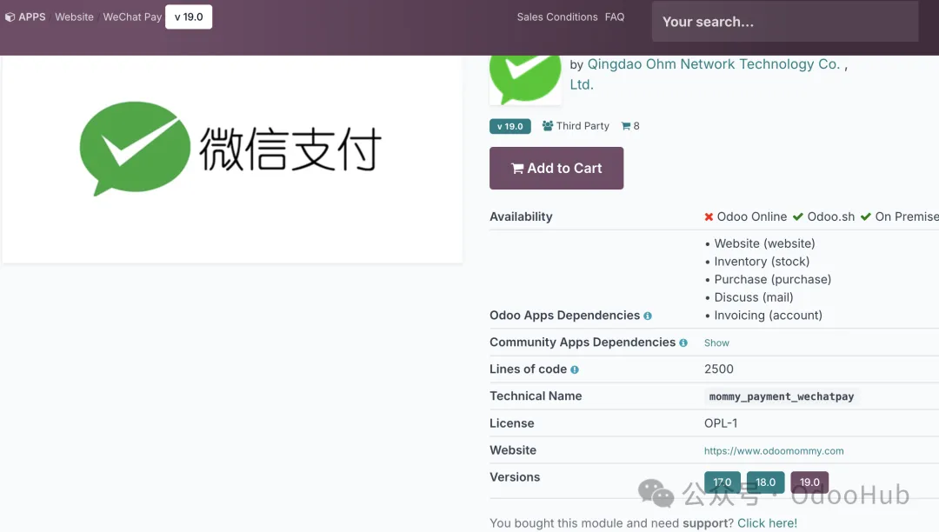The image size is (939, 532).
Task: Click the green check beside Odoo.sh
Action: click(797, 216)
